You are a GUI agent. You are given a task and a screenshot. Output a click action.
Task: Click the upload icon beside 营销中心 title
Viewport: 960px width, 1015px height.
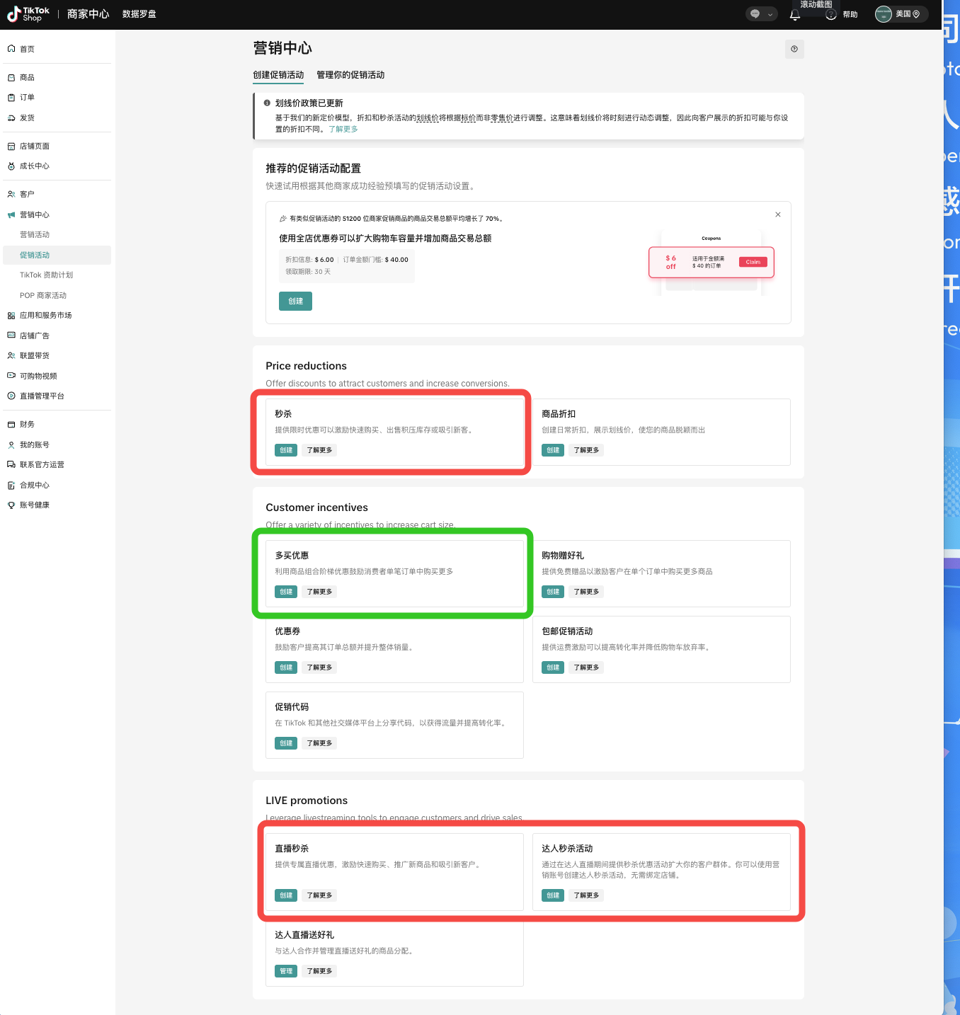pyautogui.click(x=794, y=49)
